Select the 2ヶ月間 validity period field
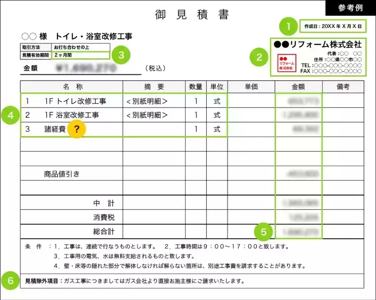This screenshot has height=300, width=376. (x=78, y=55)
